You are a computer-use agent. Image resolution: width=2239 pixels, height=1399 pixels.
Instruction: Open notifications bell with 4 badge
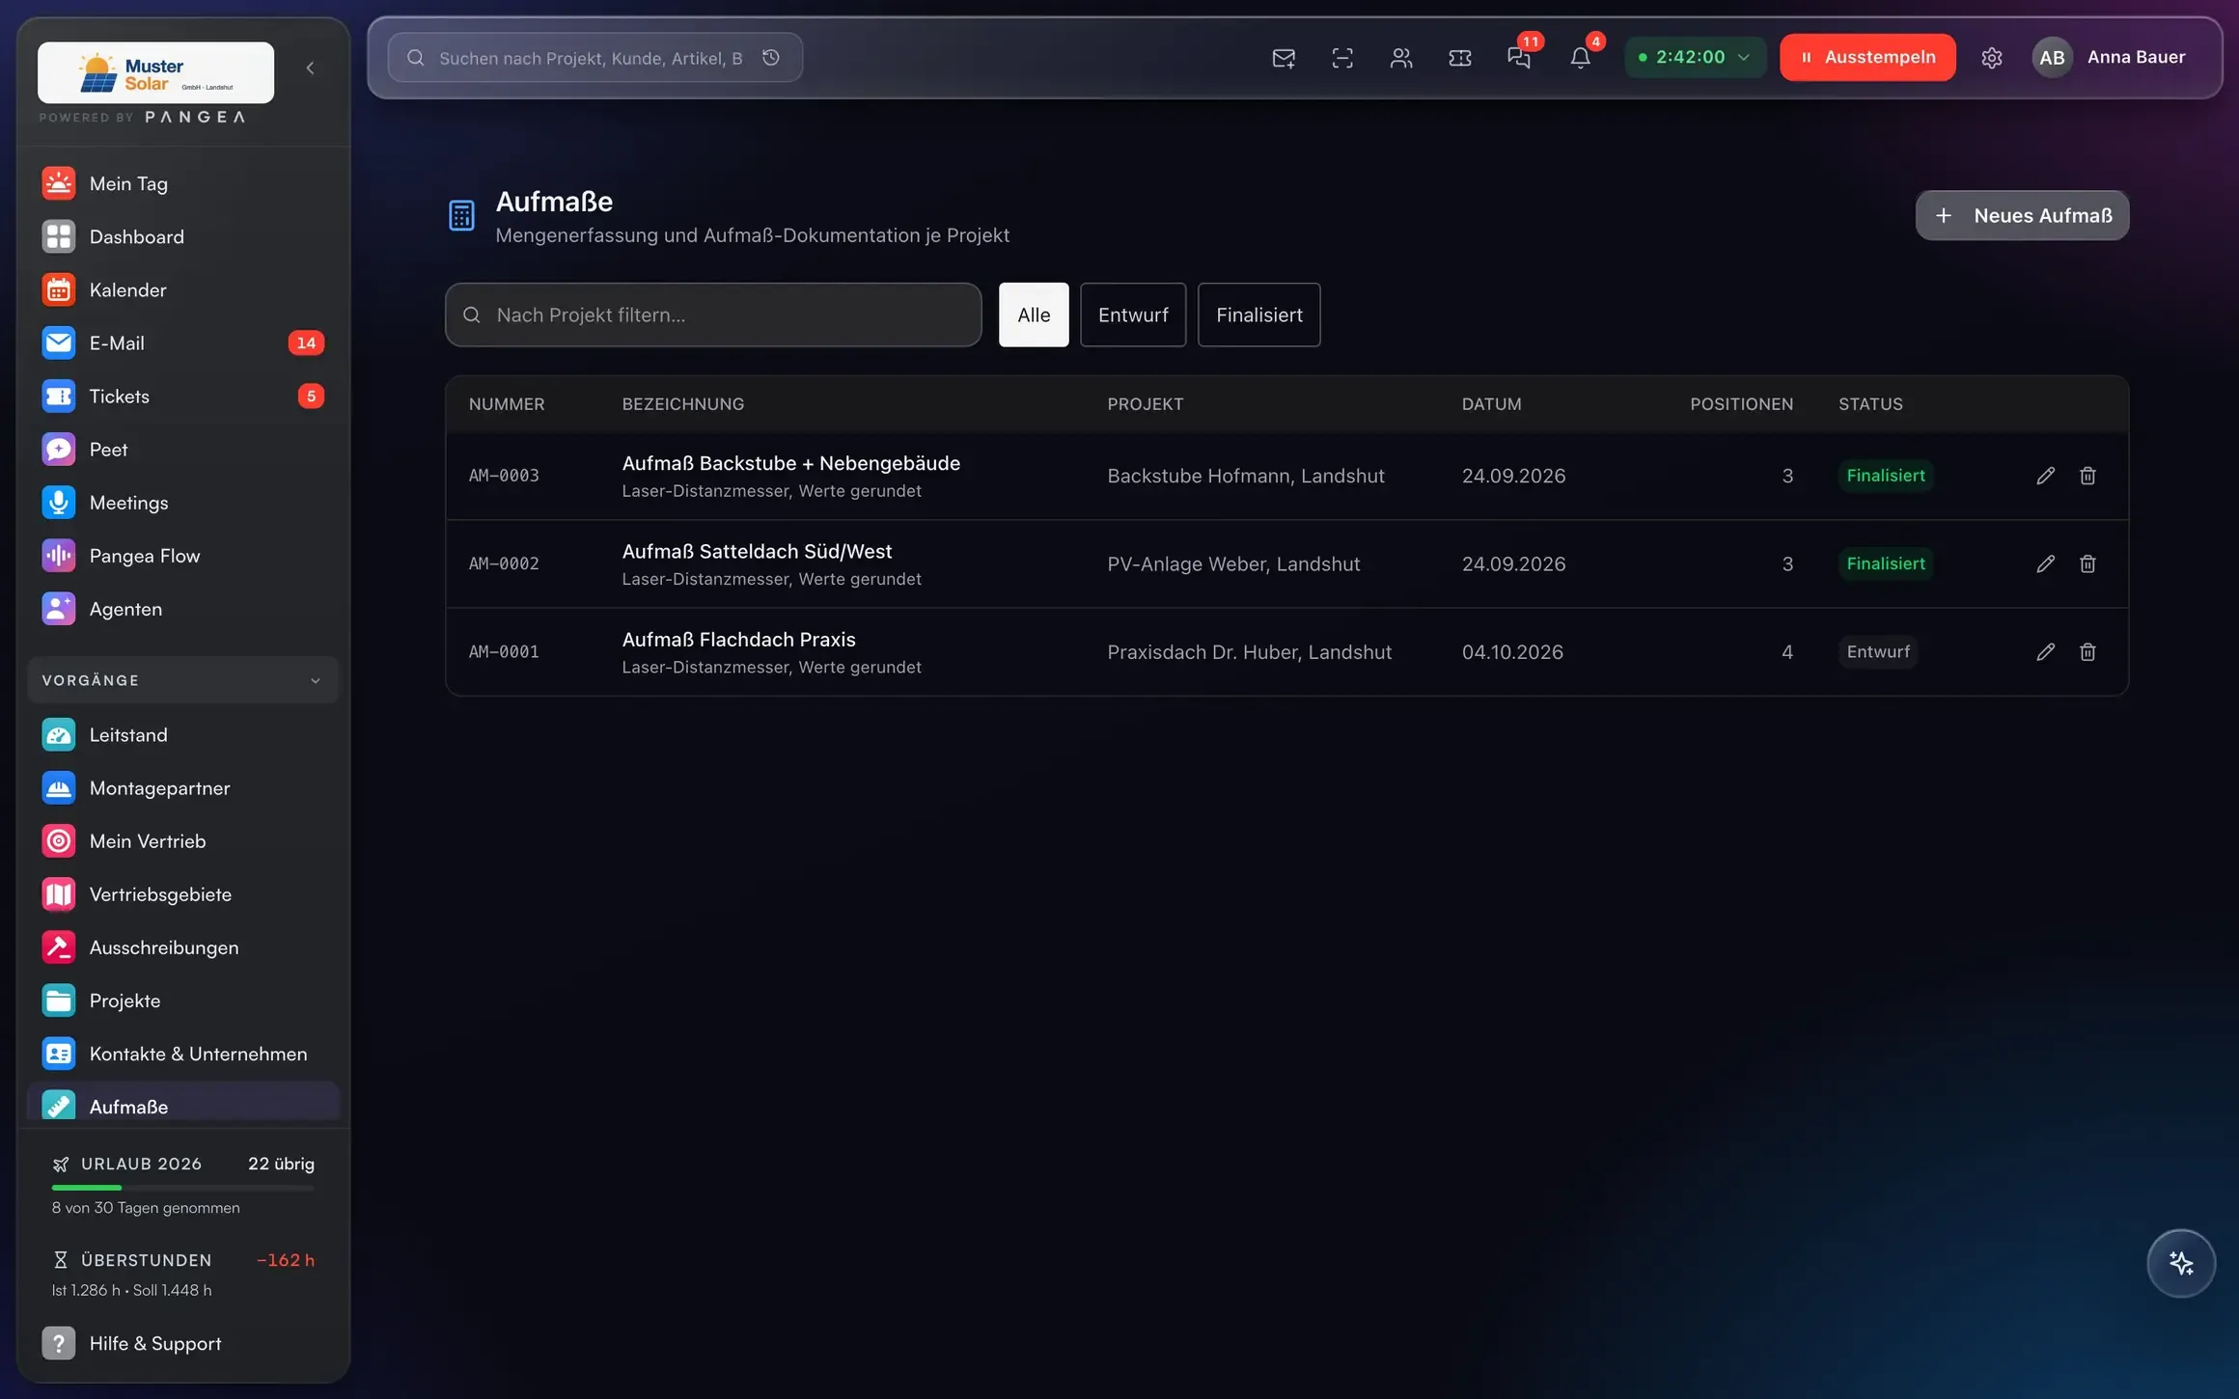[x=1580, y=58]
